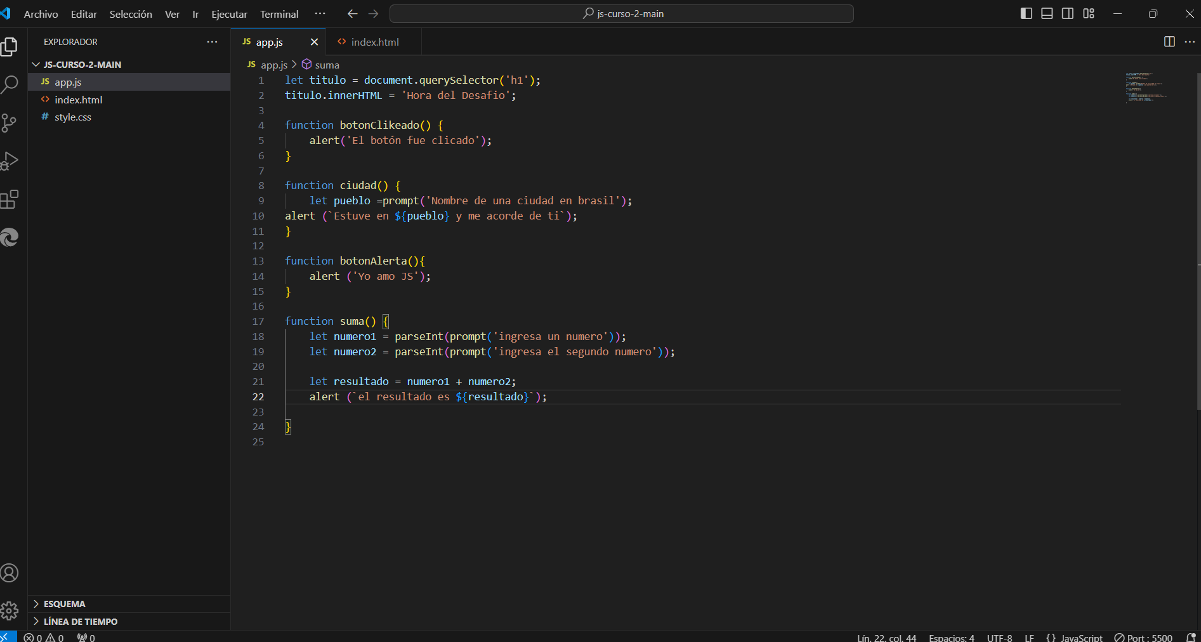This screenshot has height=642, width=1201.
Task: Open remote window indicator in status bar
Action: (x=6, y=637)
